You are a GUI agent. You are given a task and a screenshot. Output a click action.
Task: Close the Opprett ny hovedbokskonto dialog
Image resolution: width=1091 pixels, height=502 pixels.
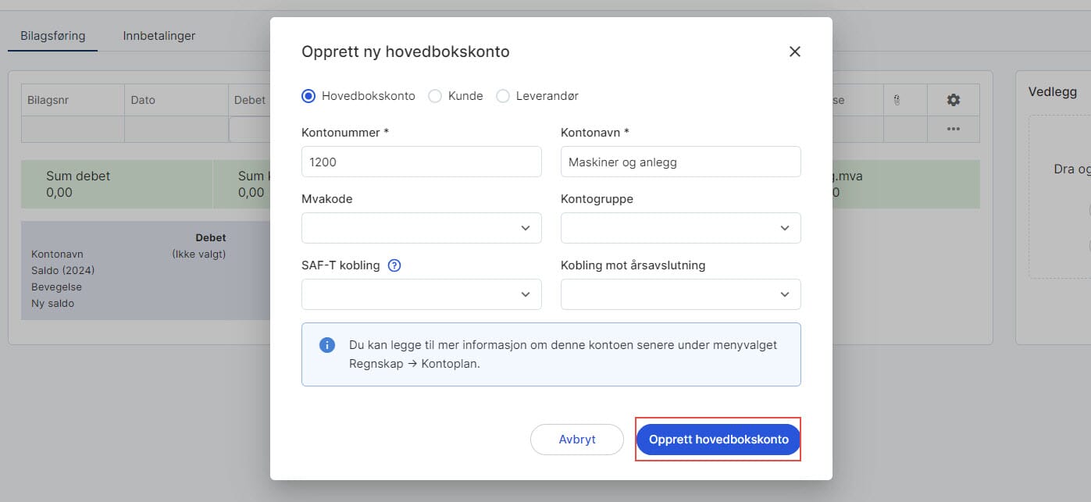tap(794, 51)
